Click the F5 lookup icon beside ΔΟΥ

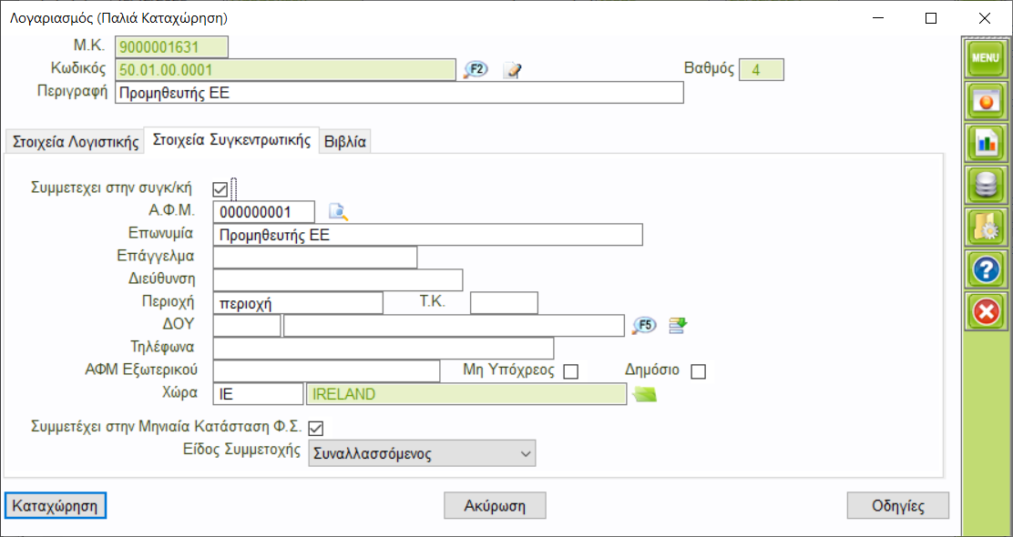[644, 326]
